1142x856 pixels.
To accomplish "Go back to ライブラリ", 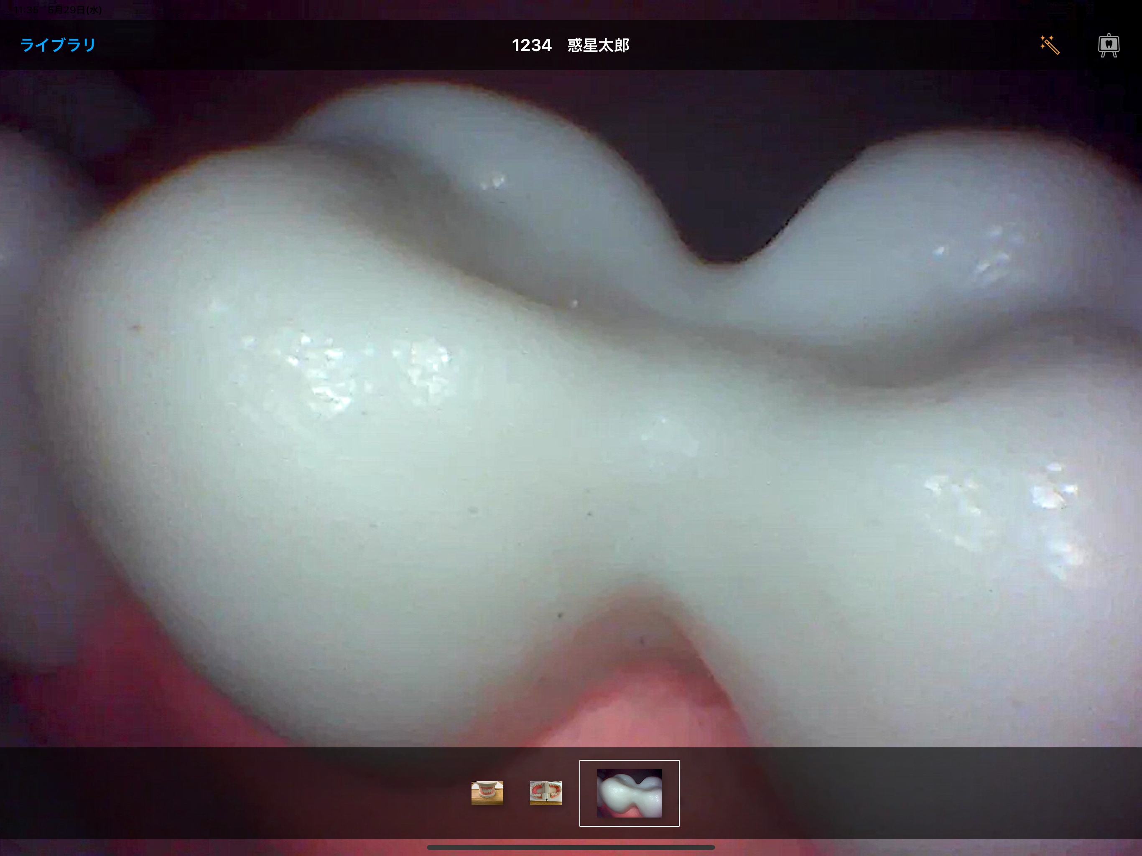I will coord(58,46).
